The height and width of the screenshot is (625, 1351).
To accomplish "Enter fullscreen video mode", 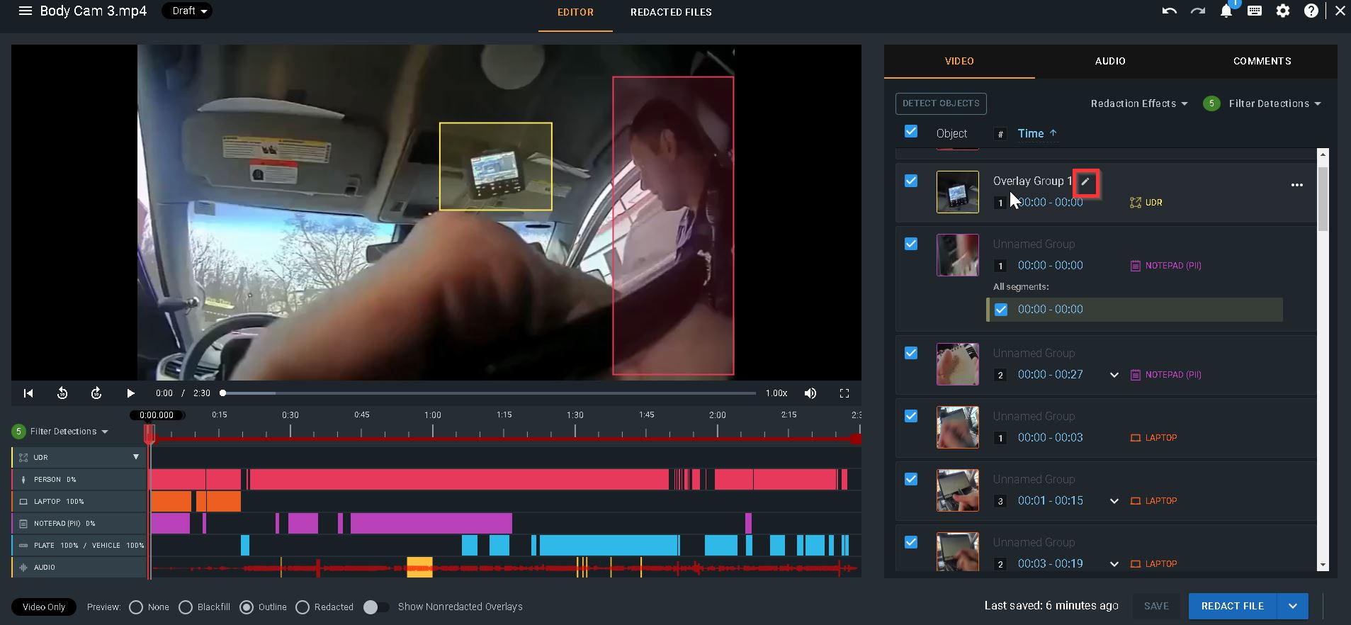I will (844, 393).
